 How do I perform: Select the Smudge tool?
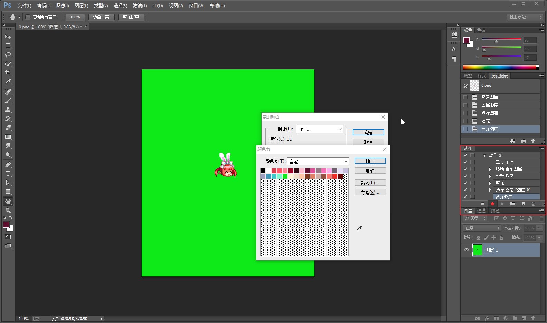[8, 146]
